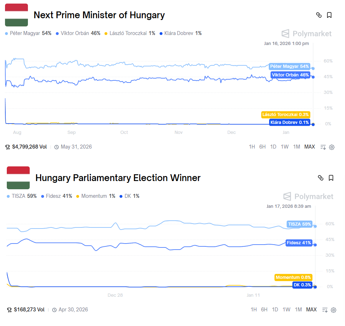Select MAX range on Parliamentary Election chart
This screenshot has width=345, height=326.
311,310
